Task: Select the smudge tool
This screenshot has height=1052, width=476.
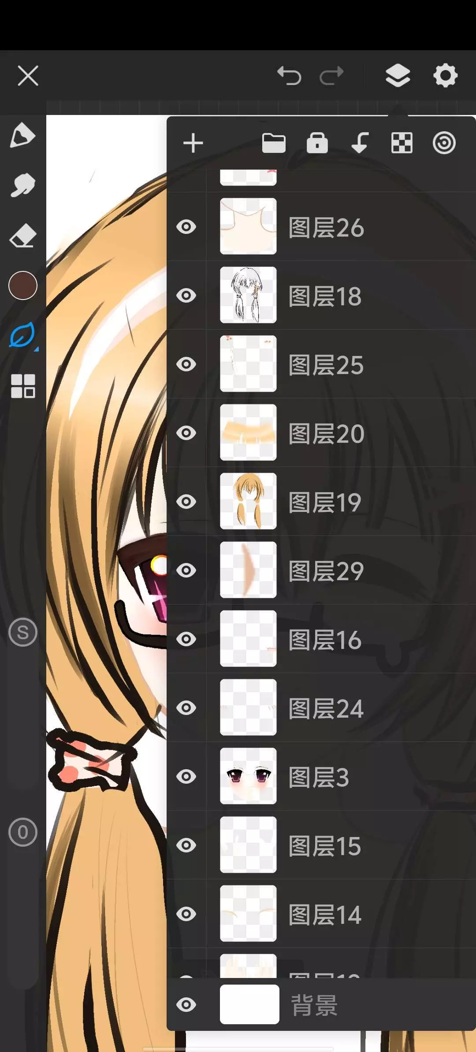Action: pyautogui.click(x=22, y=185)
